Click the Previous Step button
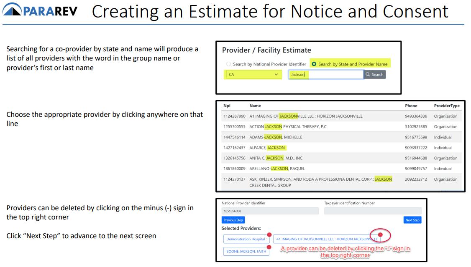Image resolution: width=471 pixels, height=267 pixels. click(233, 220)
